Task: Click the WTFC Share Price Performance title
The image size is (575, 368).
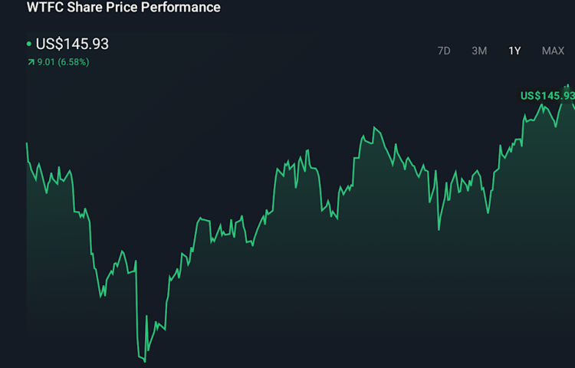Action: 123,8
